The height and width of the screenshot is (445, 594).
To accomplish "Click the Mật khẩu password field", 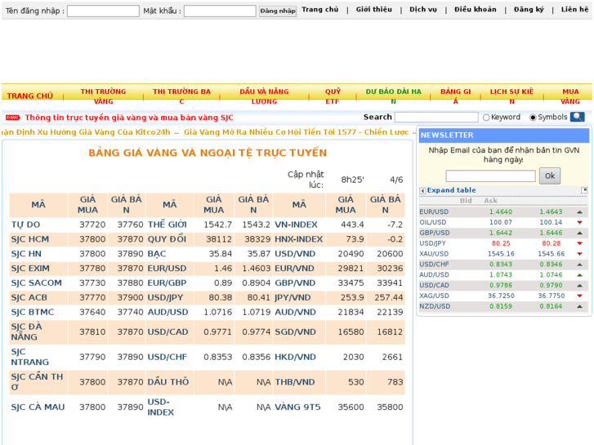I will pos(220,11).
